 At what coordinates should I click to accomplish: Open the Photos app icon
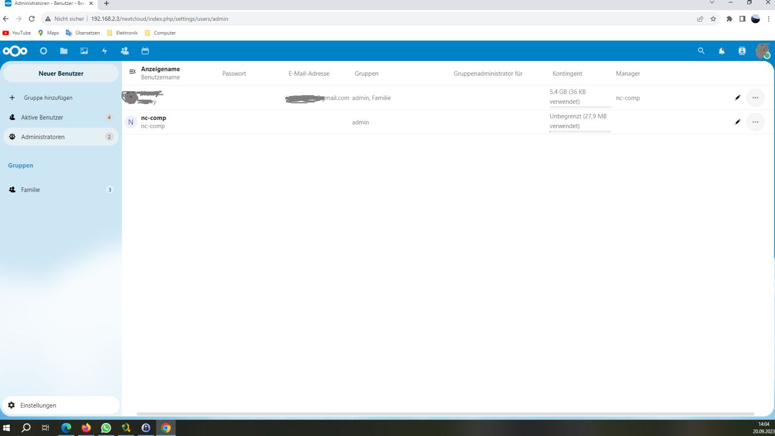(x=84, y=51)
